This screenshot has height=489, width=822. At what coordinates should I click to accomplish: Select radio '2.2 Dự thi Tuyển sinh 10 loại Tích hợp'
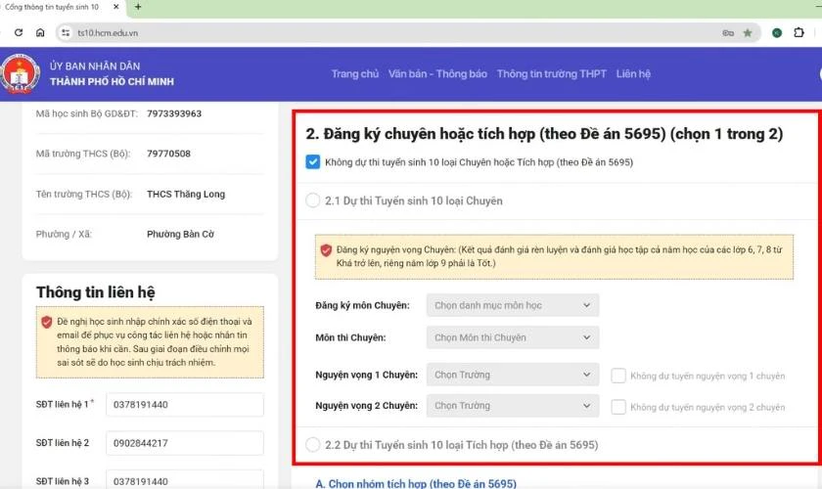pos(313,445)
